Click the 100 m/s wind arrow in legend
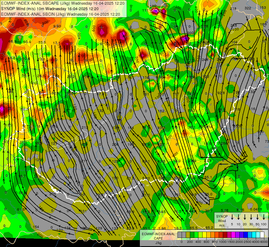The image size is (269, 247). tap(264, 217)
